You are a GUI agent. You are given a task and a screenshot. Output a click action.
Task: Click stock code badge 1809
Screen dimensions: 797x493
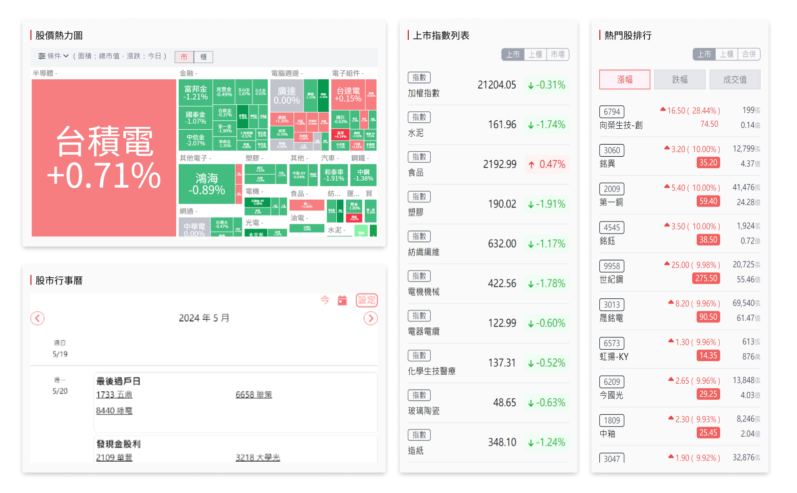click(612, 421)
